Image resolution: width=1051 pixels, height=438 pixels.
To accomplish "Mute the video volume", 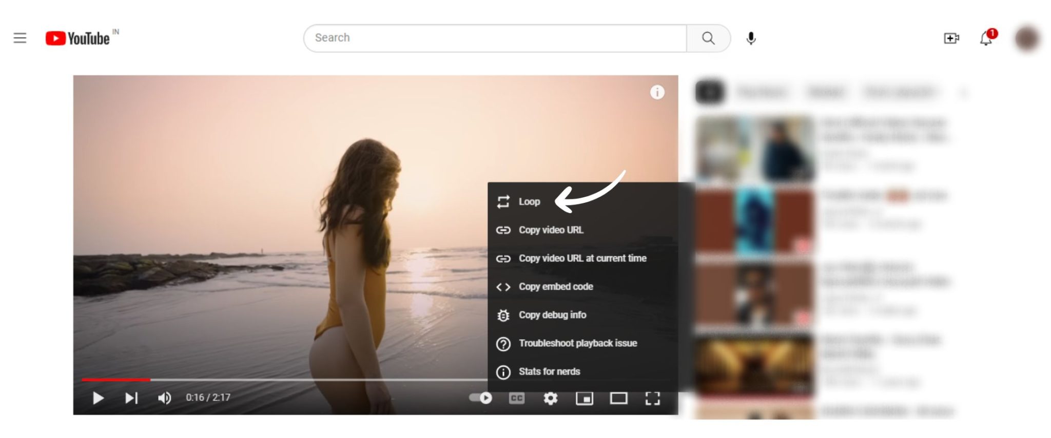I will 164,398.
